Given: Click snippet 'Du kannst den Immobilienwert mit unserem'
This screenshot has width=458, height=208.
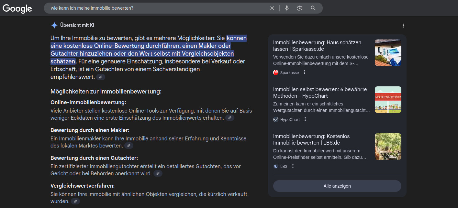Looking at the screenshot, I should (317, 151).
